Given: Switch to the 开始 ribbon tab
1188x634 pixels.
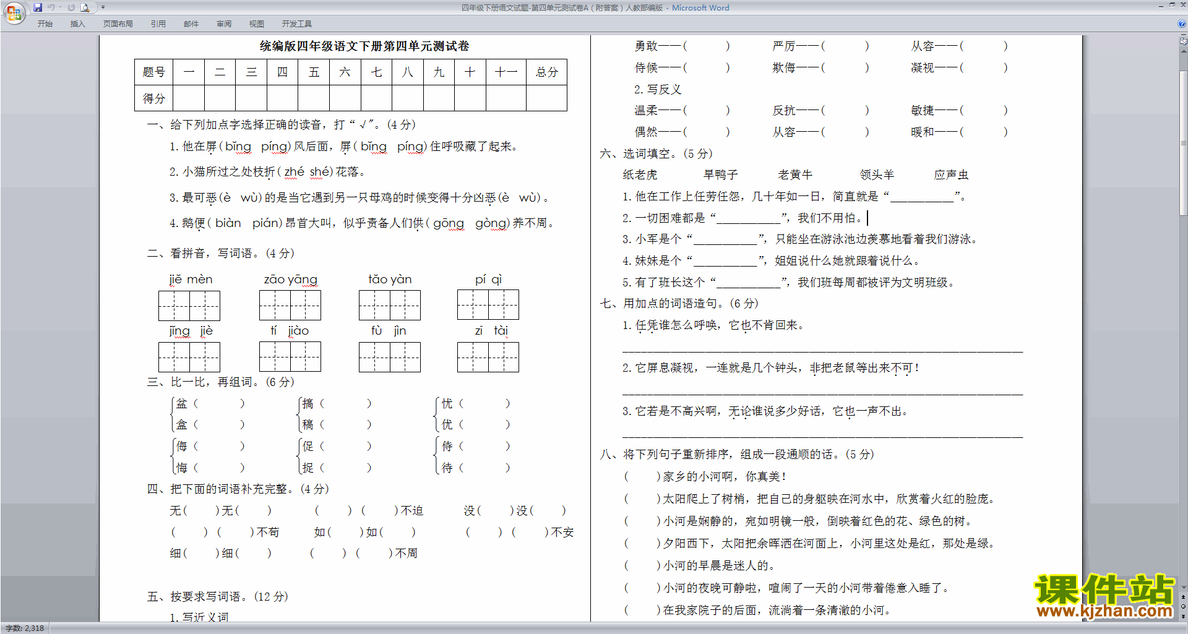Looking at the screenshot, I should 45,24.
